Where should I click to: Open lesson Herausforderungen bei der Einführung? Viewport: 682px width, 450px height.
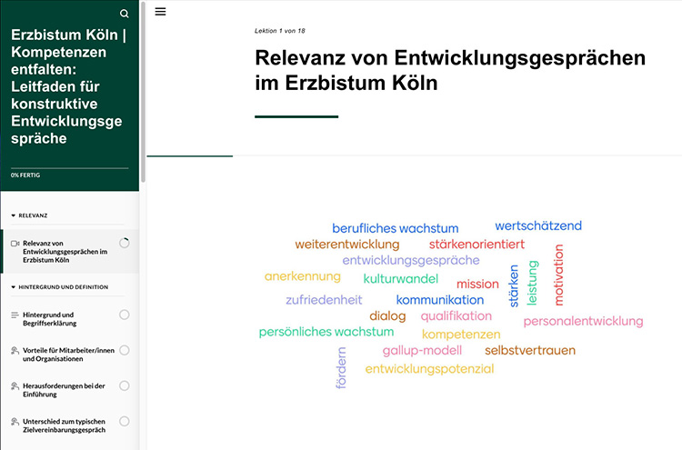[x=70, y=390]
